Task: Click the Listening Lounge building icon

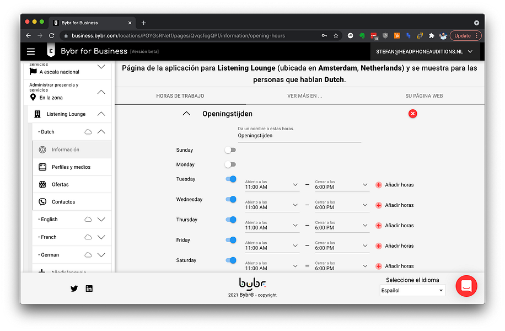Action: 37,114
